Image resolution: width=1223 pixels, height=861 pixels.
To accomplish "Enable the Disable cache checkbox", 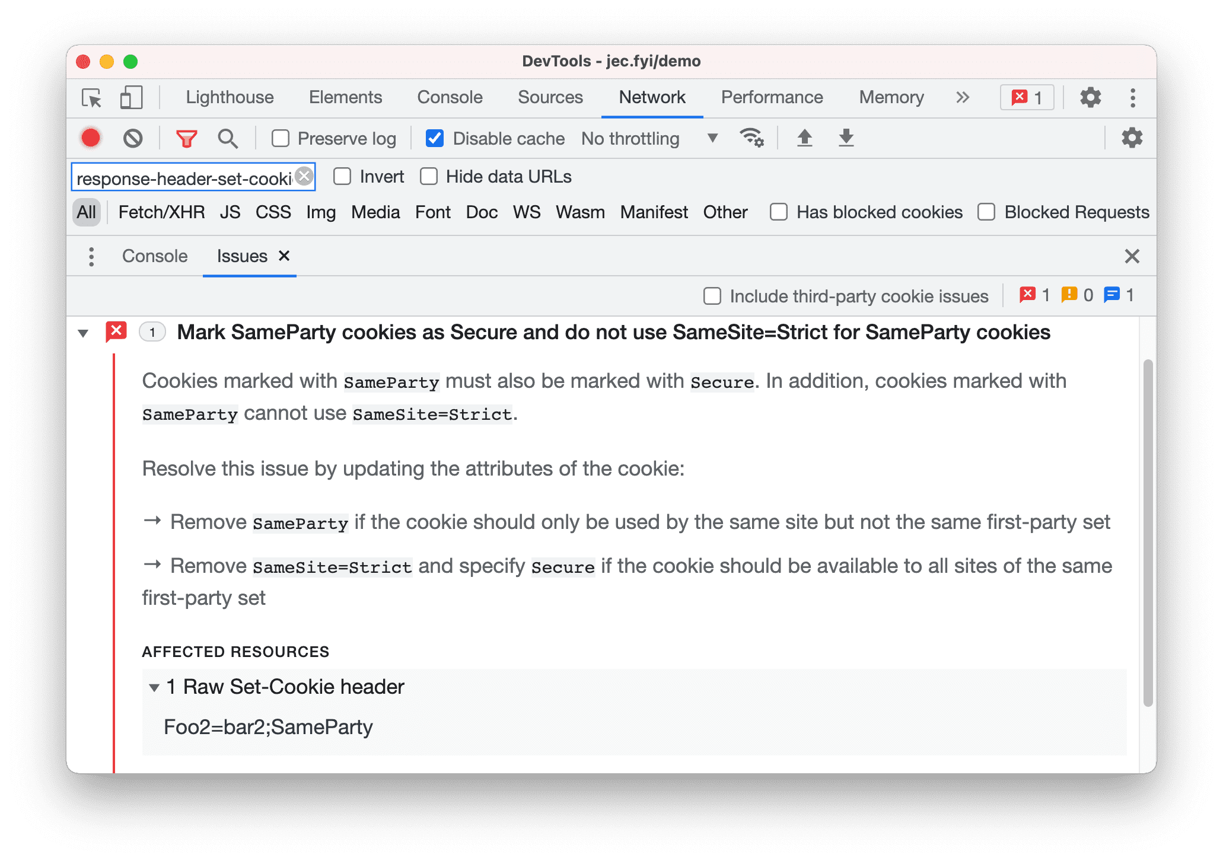I will (x=434, y=138).
